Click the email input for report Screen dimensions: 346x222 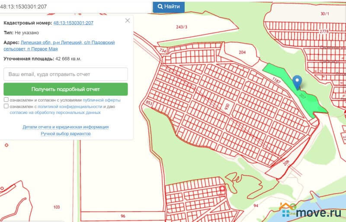tap(66, 74)
